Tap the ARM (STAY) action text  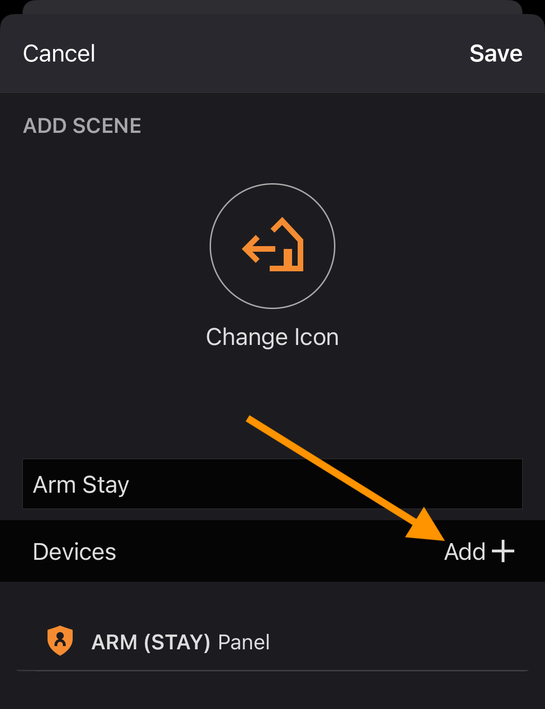point(151,642)
